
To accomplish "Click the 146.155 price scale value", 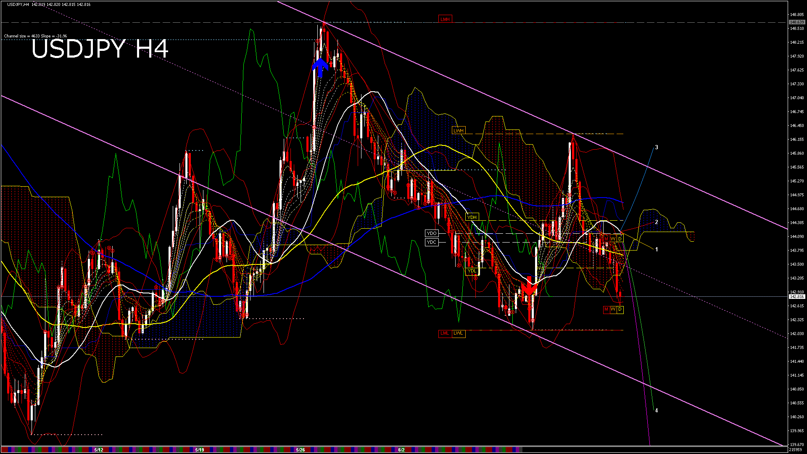I will point(797,140).
